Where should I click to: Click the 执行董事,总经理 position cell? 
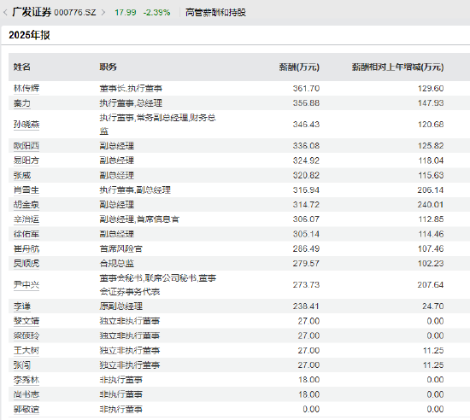coord(131,103)
